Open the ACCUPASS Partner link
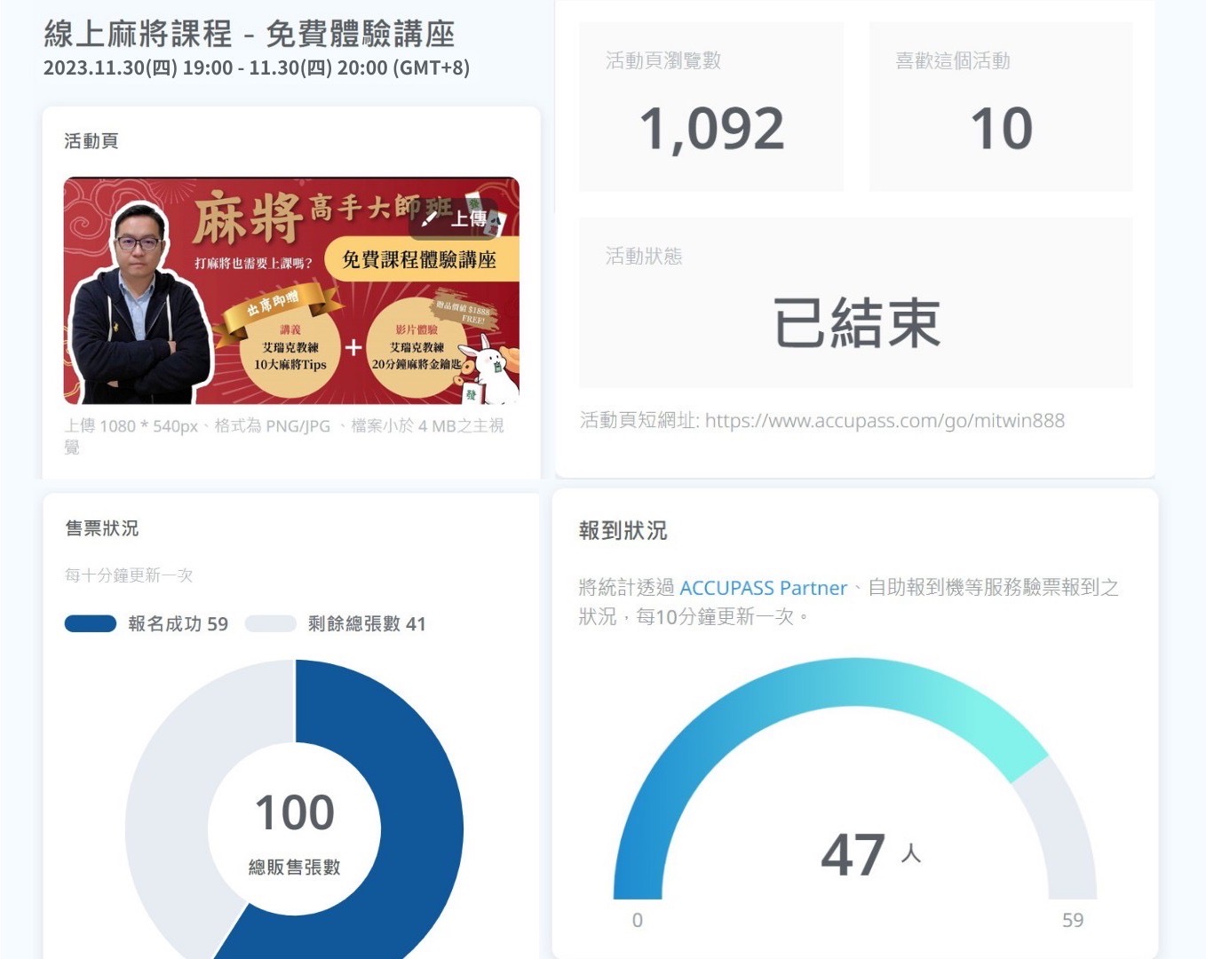The height and width of the screenshot is (959, 1206). (x=763, y=588)
